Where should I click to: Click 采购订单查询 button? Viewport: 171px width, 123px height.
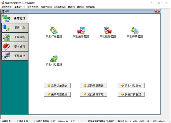(x=57, y=86)
